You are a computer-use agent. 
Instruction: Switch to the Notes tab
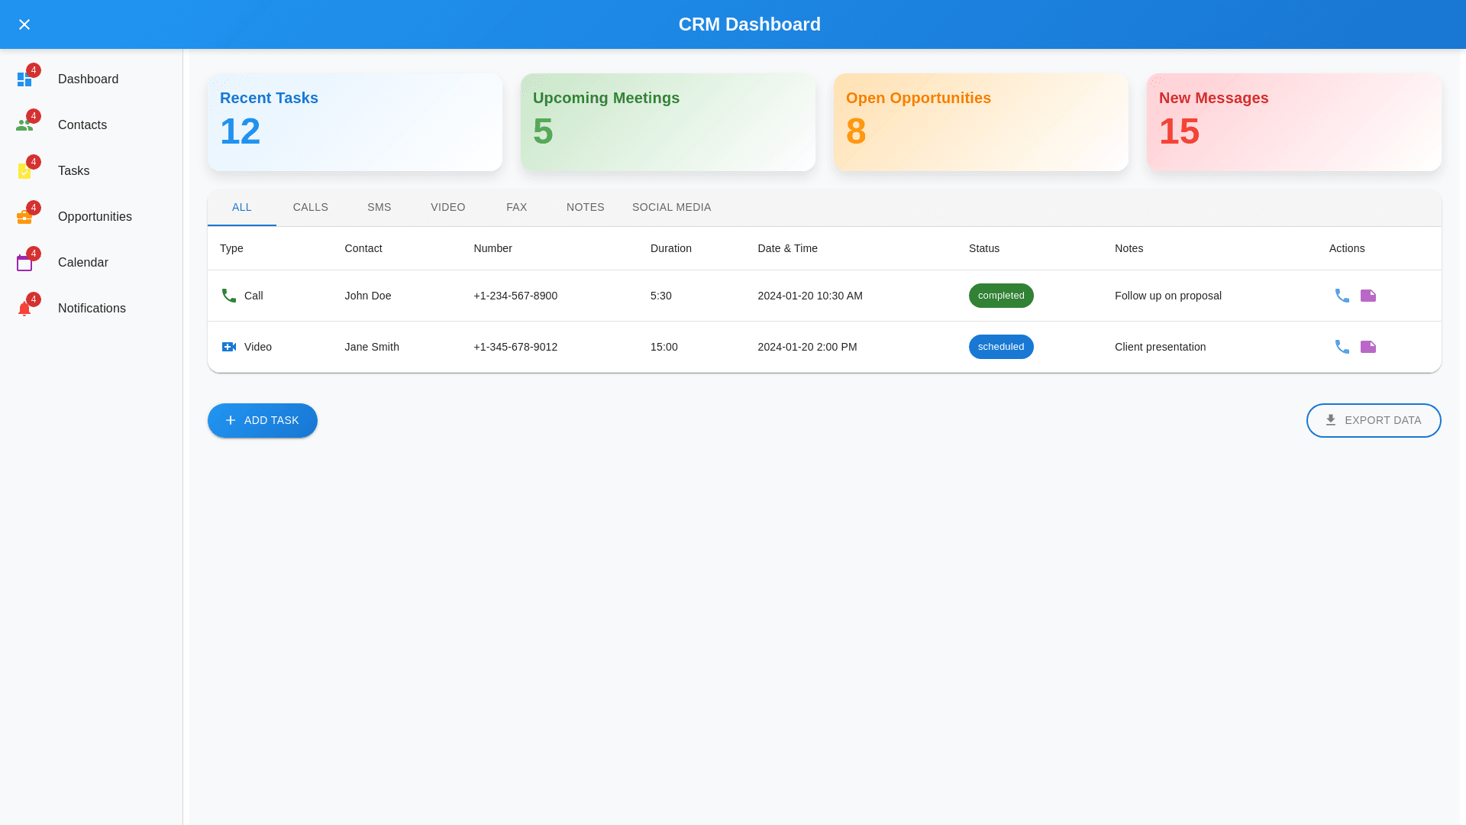[585, 207]
